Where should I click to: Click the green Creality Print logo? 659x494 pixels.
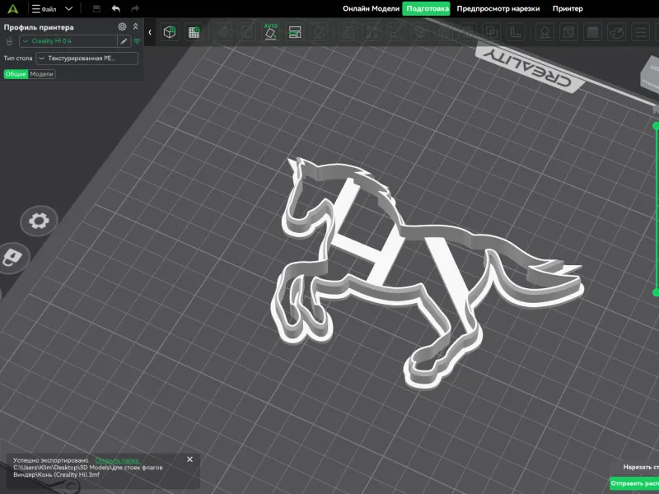pos(13,8)
